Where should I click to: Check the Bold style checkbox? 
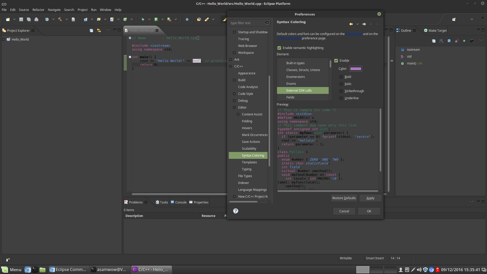click(x=341, y=77)
